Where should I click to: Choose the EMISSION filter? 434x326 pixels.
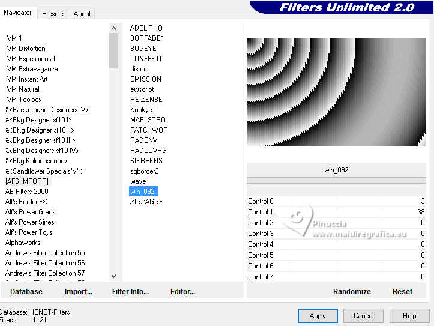146,79
